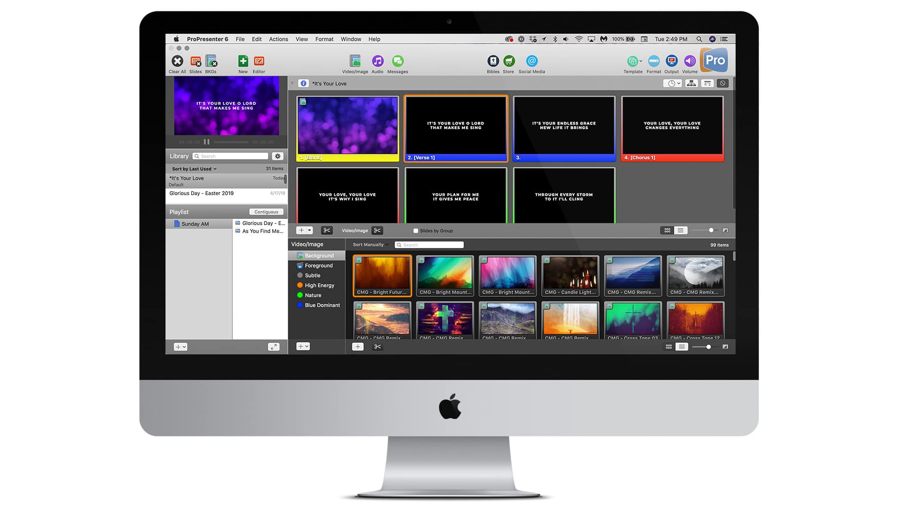913x513 pixels.
Task: Open the add slide plus dropdown
Action: tap(304, 230)
